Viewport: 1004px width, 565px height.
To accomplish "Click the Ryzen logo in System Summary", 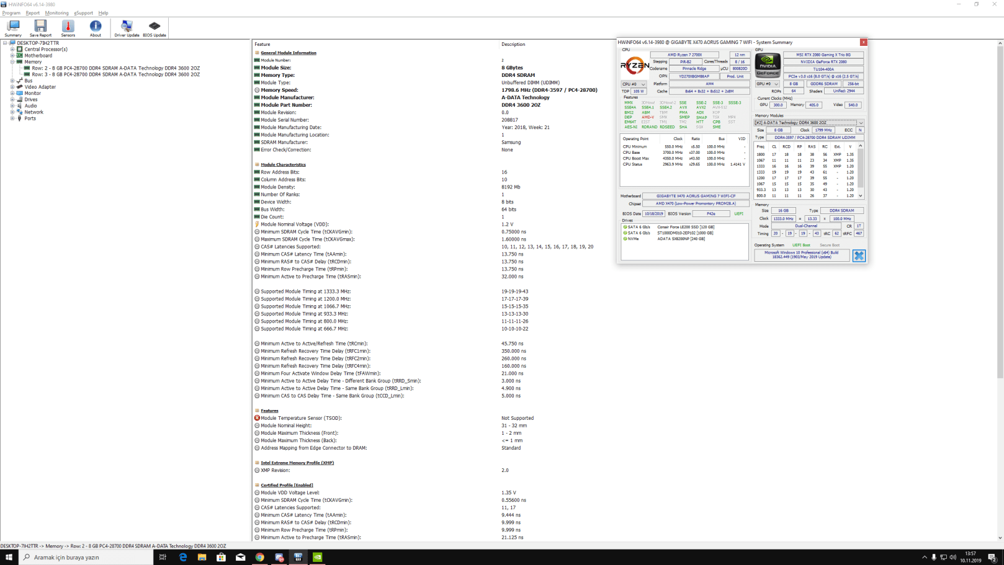I will coord(635,66).
